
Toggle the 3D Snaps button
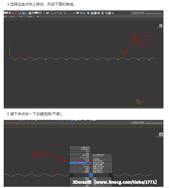[x=52, y=13]
